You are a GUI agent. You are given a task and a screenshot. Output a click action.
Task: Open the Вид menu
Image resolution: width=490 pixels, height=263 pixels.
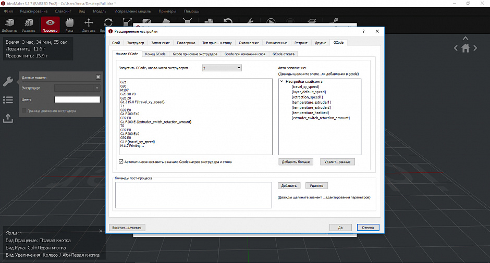click(81, 11)
